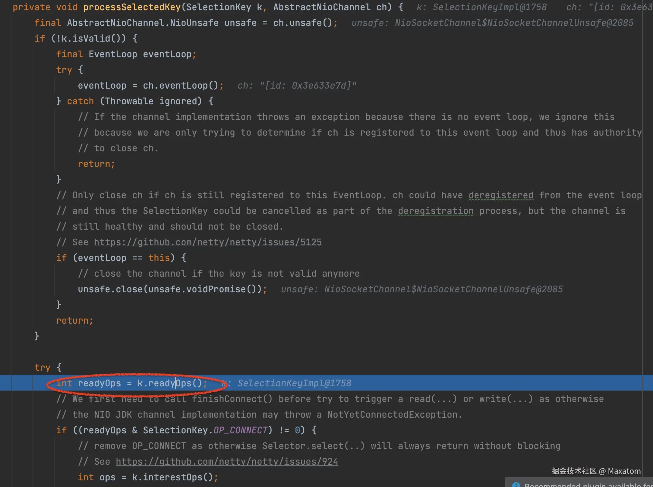The width and height of the screenshot is (653, 487).
Task: Open the netty issues/924 GitHub link
Action: click(x=227, y=462)
